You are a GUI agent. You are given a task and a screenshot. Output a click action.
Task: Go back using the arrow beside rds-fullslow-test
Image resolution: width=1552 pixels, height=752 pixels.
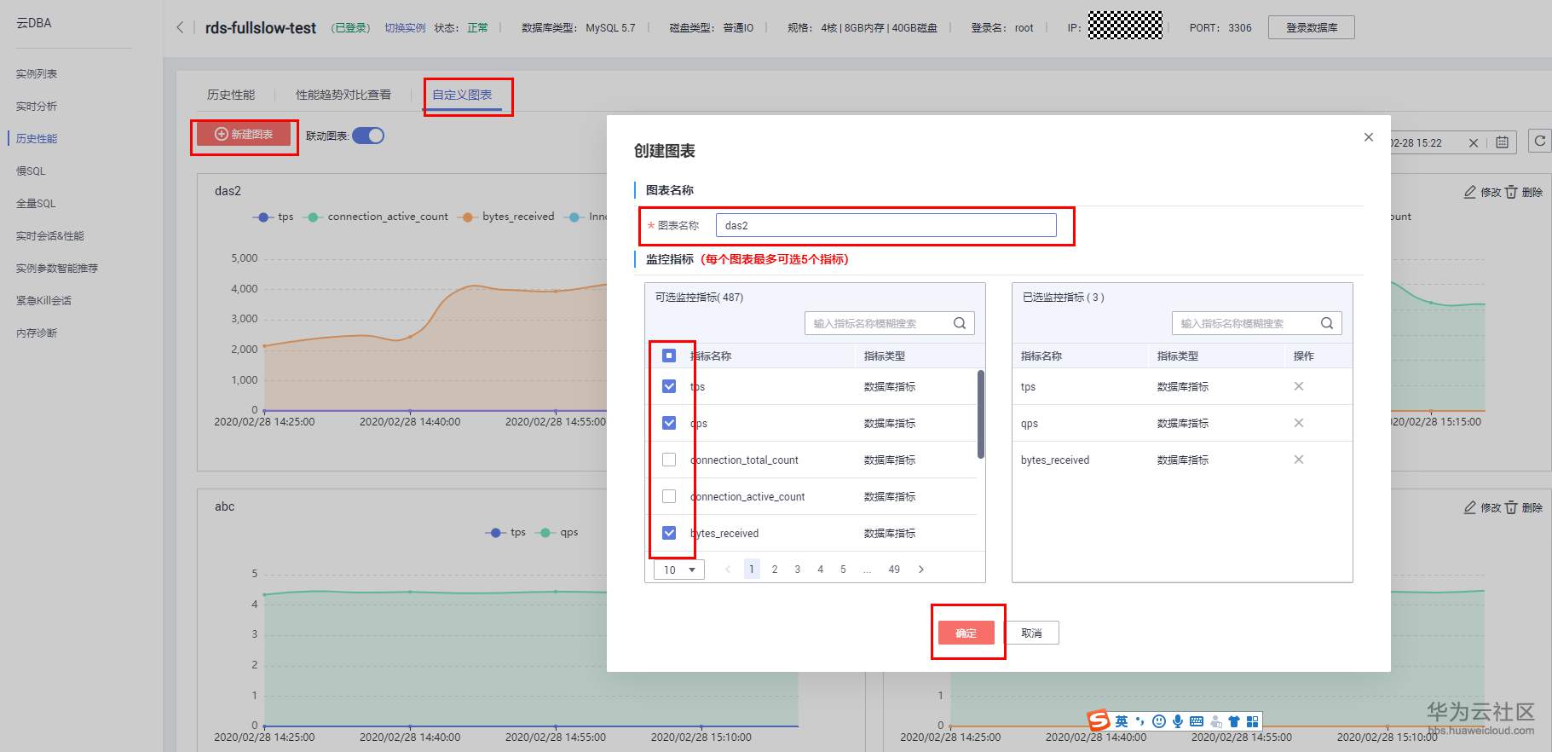pos(180,27)
